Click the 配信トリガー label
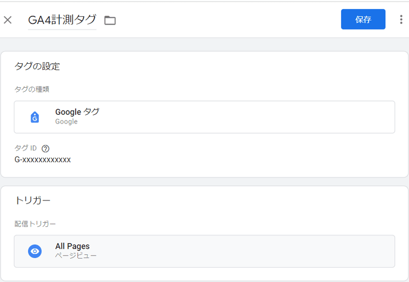Image resolution: width=409 pixels, height=282 pixels. tap(35, 224)
